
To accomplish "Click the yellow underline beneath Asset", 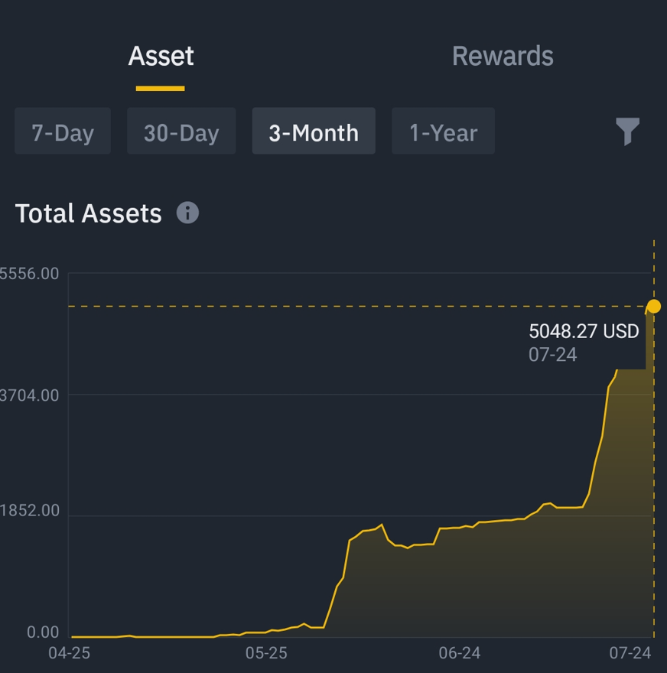I will [x=160, y=89].
